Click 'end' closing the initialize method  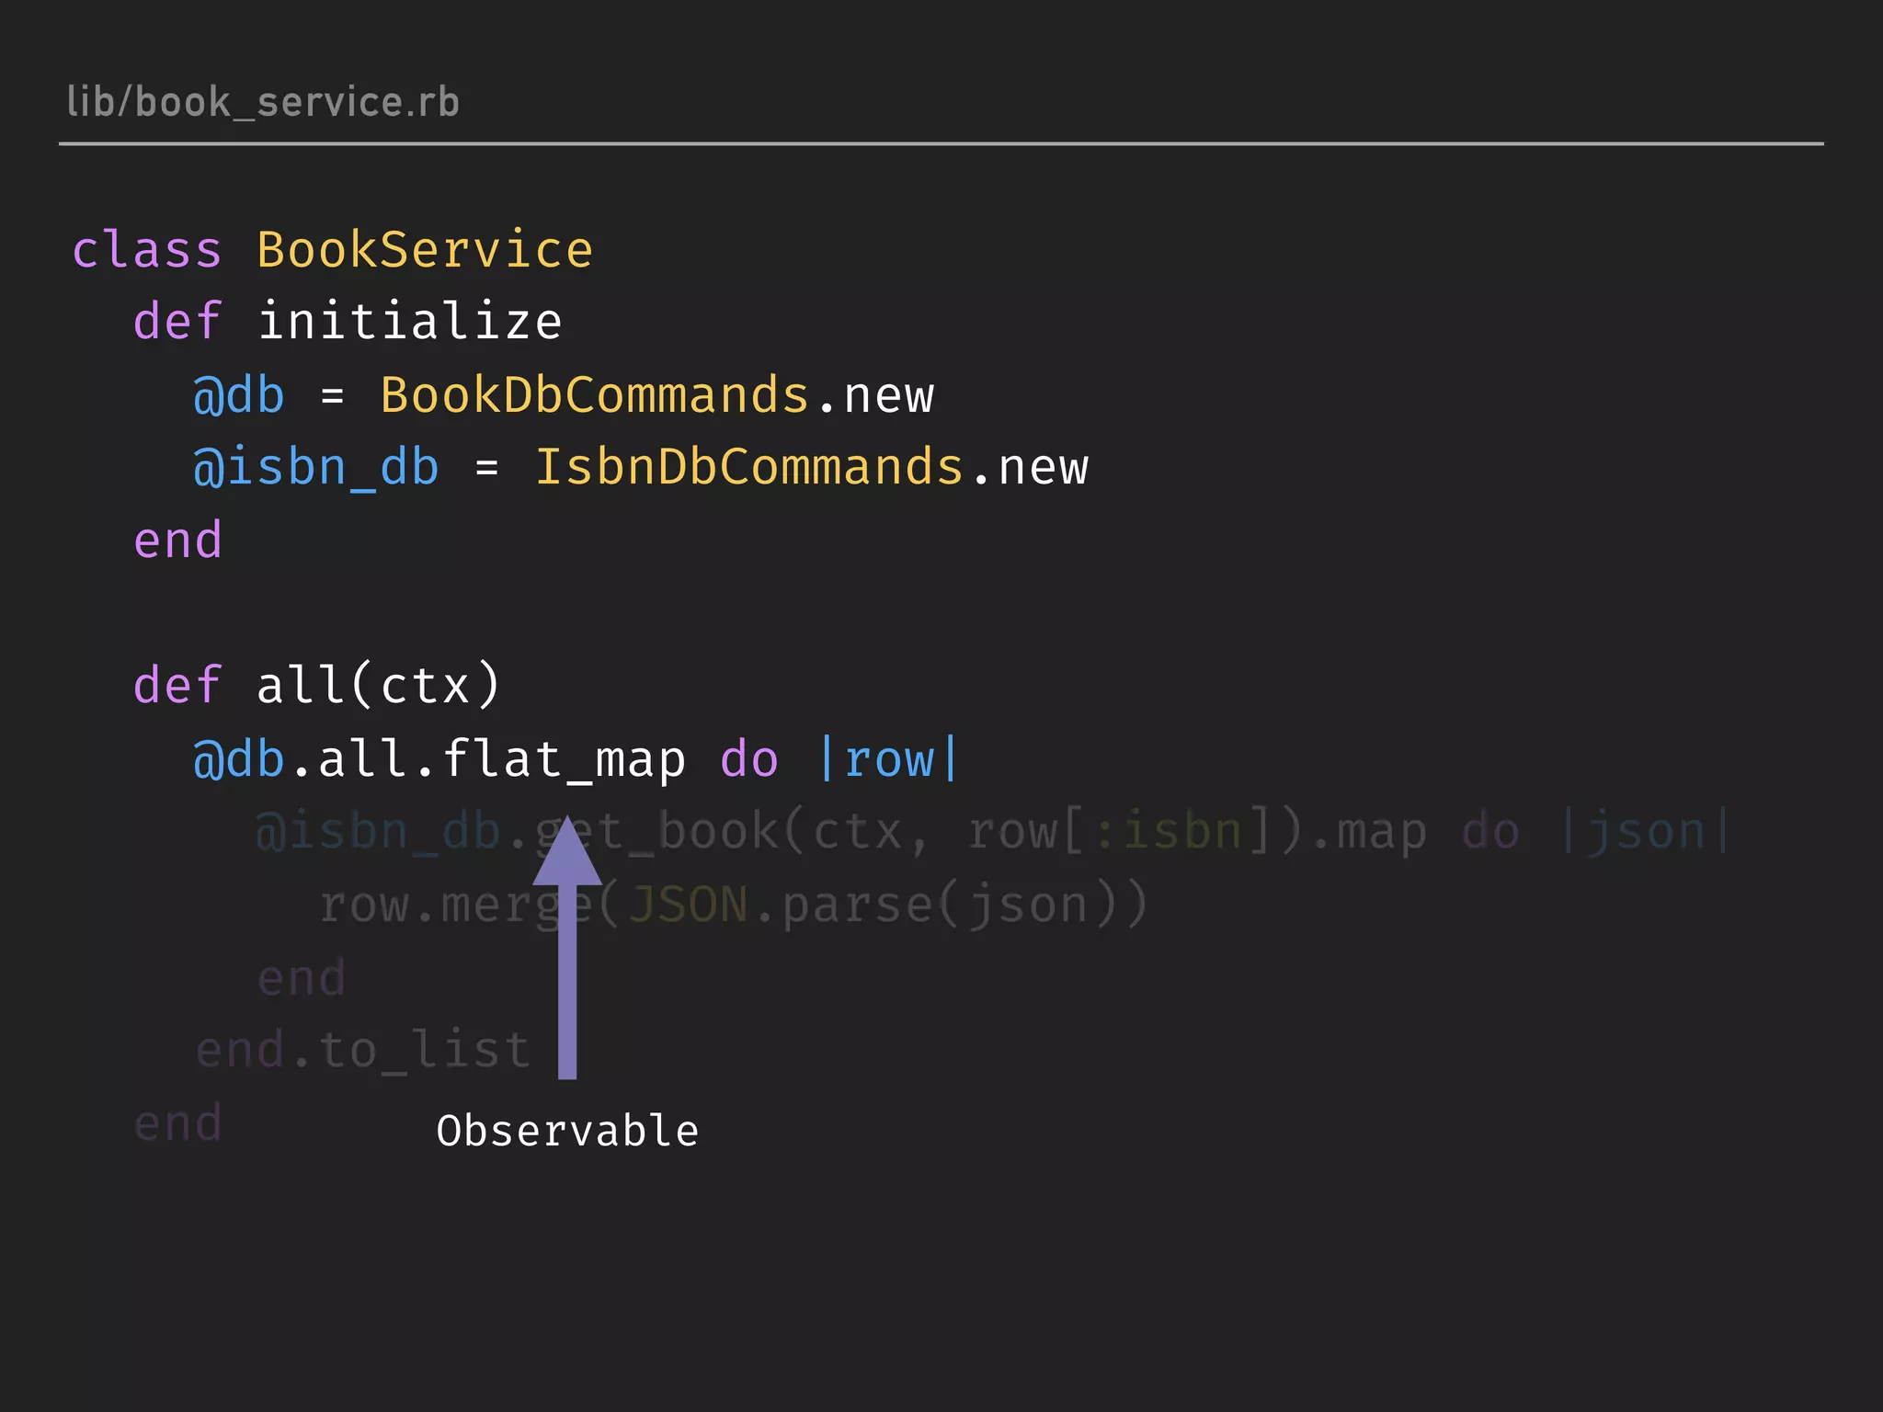(x=178, y=541)
